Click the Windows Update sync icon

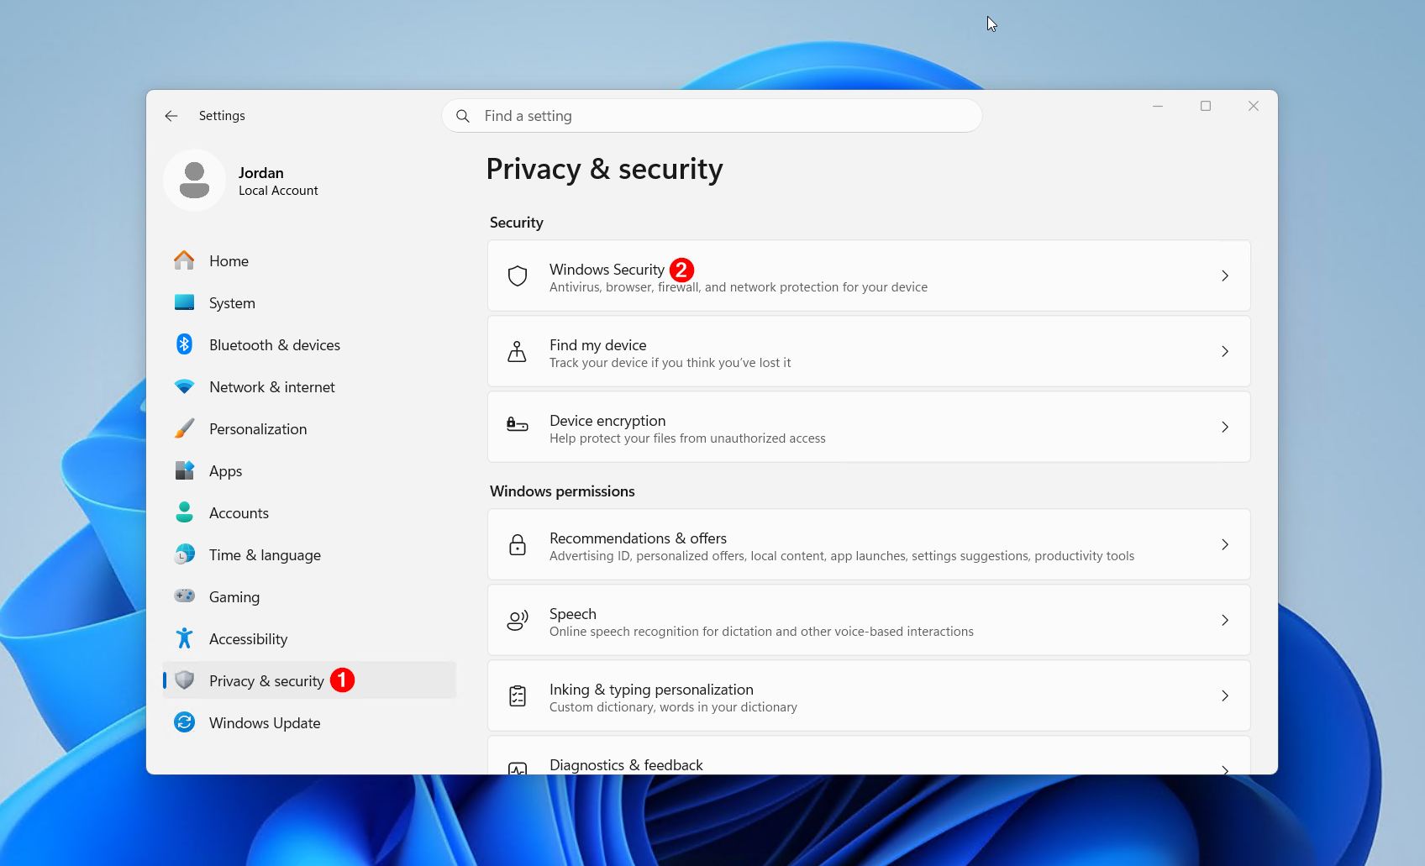(184, 722)
